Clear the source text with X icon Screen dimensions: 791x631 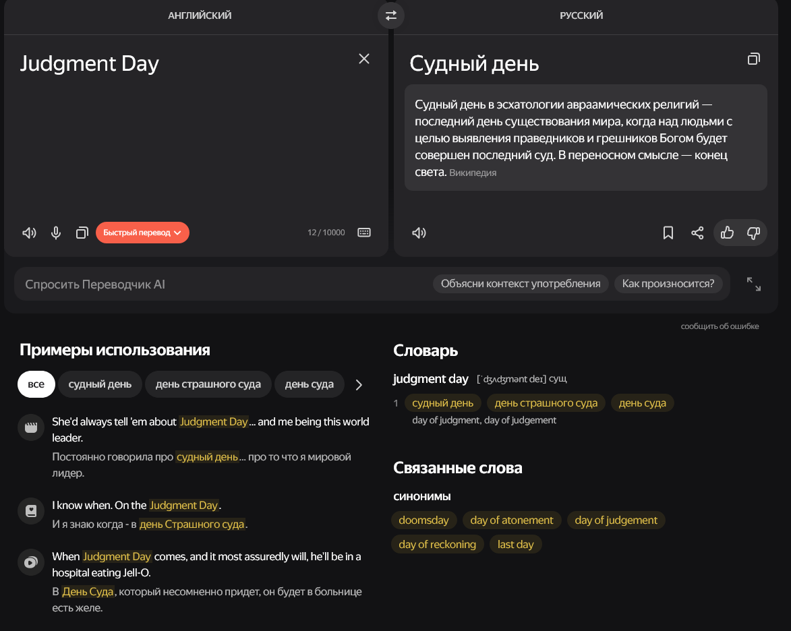point(364,59)
